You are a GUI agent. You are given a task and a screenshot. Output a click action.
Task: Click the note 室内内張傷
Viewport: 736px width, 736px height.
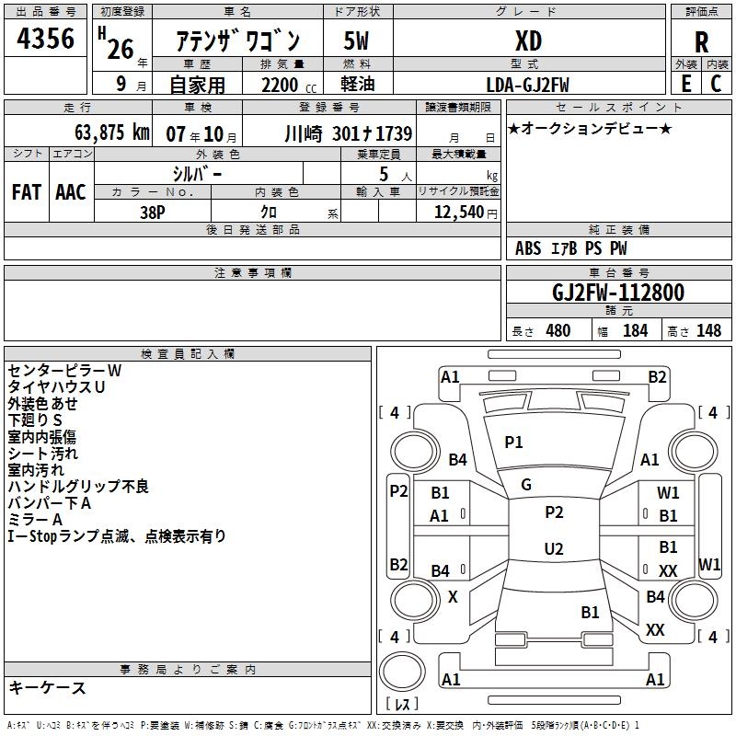point(41,436)
